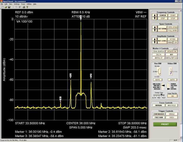
Task: Select CONTINUOUS trigger mode
Action: point(159,114)
